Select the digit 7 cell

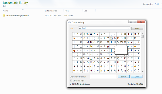coord(81,38)
